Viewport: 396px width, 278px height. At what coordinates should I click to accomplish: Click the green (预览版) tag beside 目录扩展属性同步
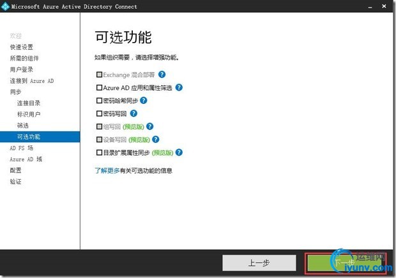162,153
